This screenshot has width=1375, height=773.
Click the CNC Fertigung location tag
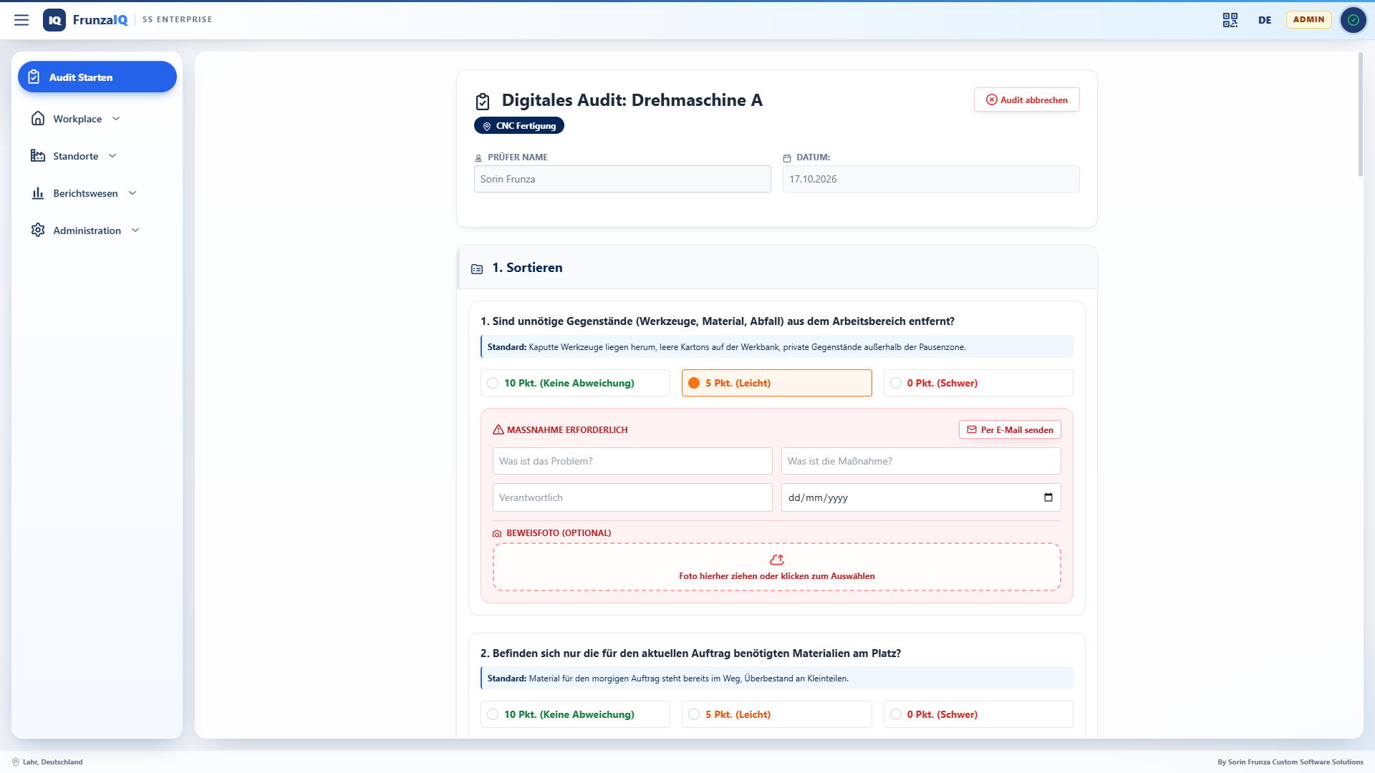point(519,126)
